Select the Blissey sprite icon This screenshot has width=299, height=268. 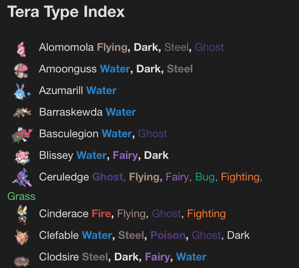click(x=22, y=156)
